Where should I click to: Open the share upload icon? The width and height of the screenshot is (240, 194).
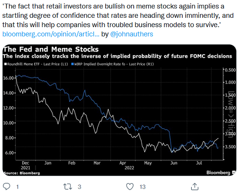[195, 187]
